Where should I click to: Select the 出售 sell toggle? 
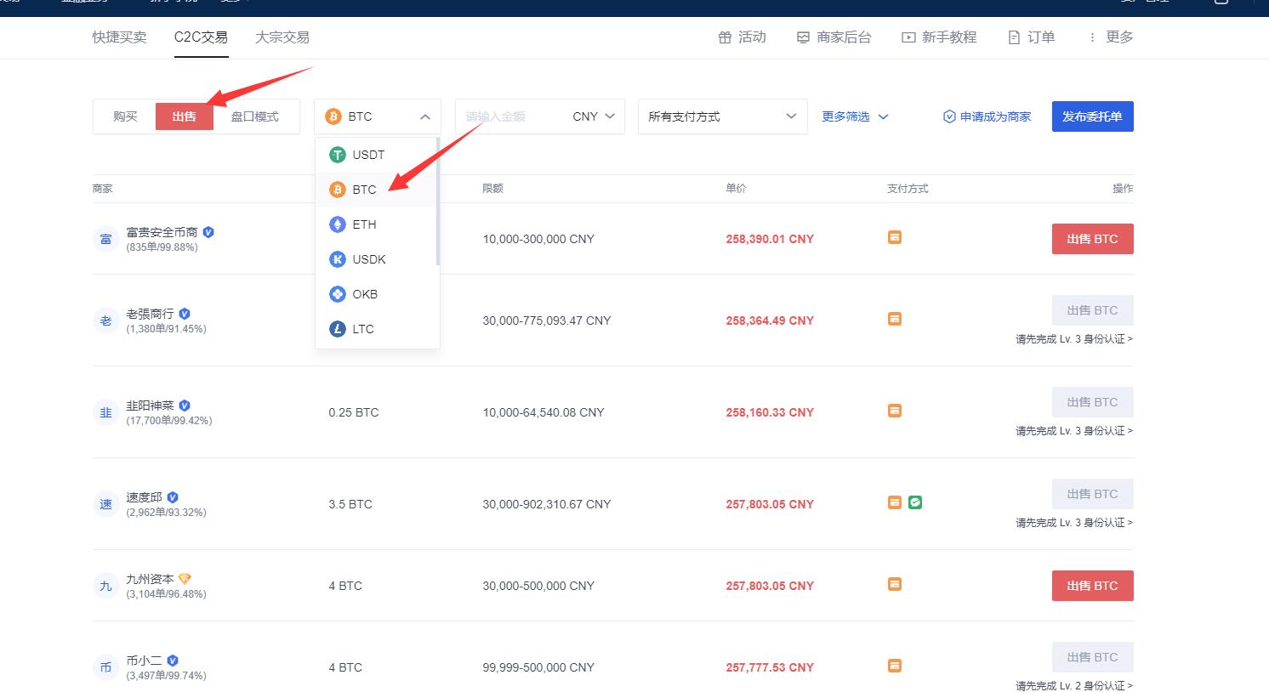(x=184, y=116)
